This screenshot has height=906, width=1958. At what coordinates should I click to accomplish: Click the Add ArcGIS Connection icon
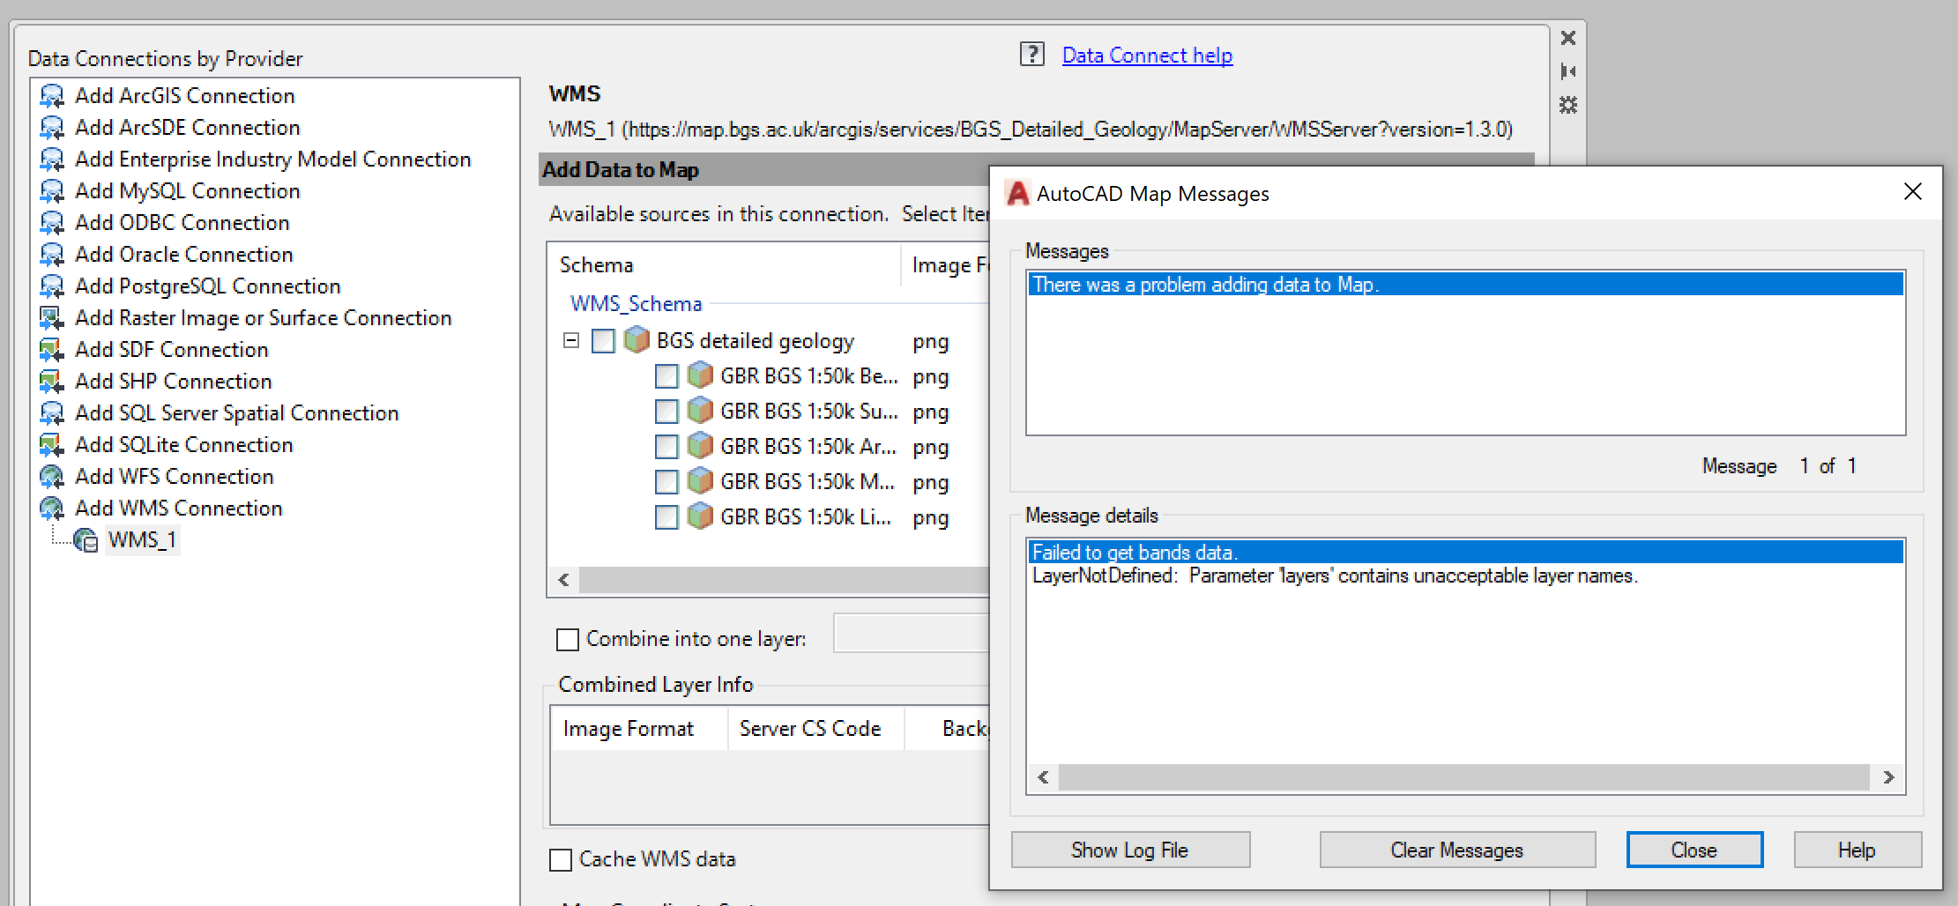(51, 95)
